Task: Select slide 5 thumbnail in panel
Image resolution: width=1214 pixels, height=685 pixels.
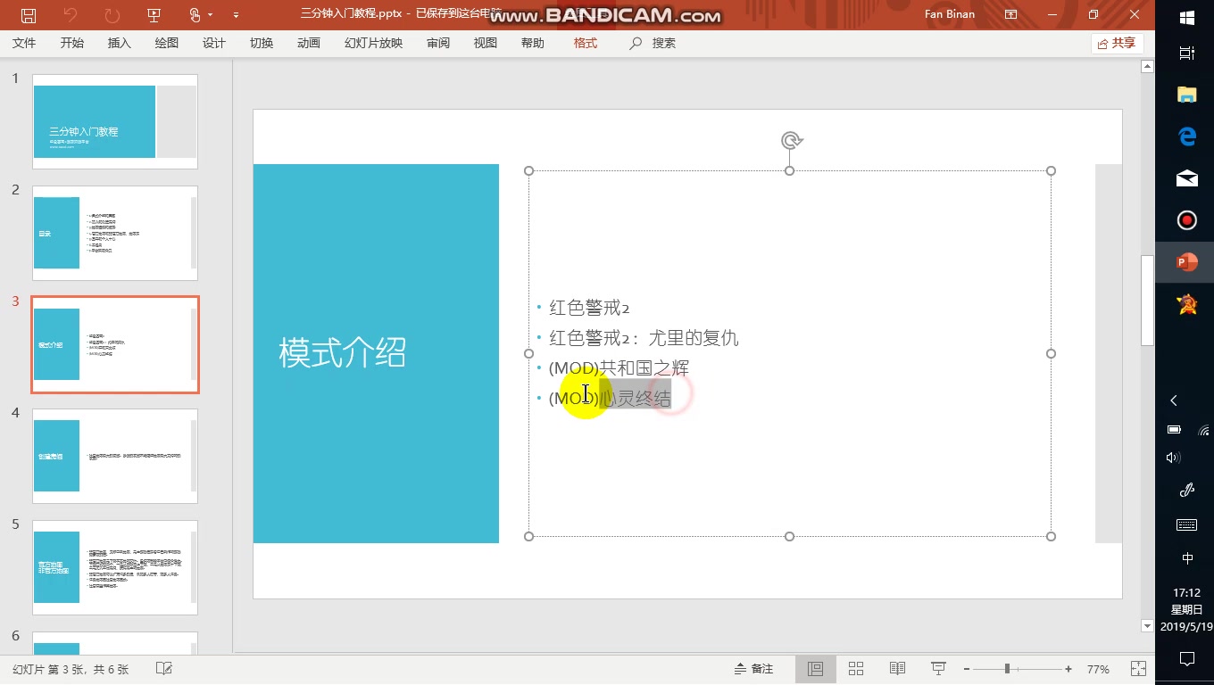Action: (115, 567)
